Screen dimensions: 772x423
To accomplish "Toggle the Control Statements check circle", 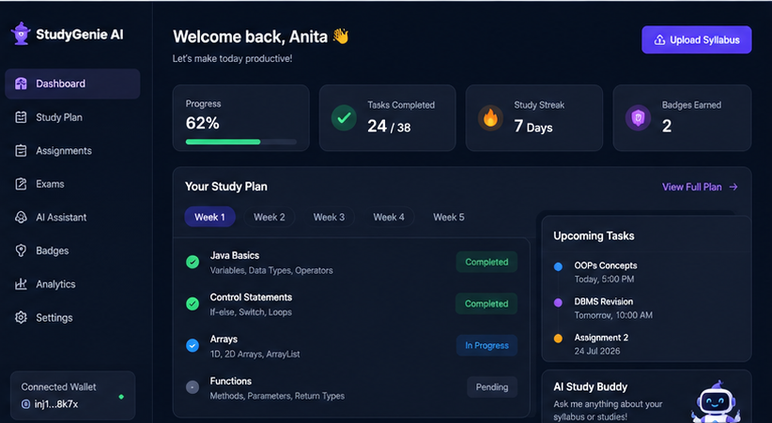I will click(x=193, y=304).
